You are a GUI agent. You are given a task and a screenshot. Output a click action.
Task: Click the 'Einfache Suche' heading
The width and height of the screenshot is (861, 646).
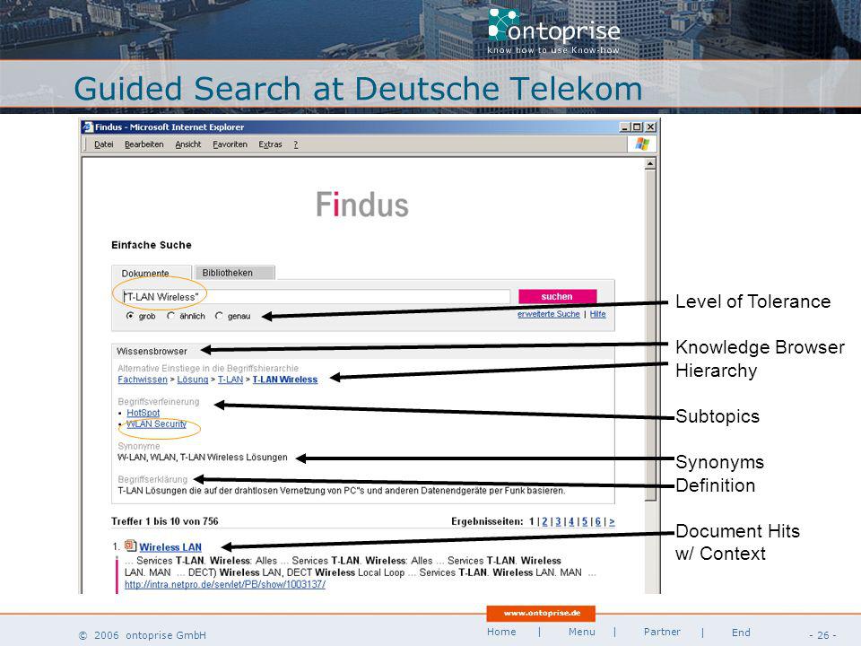152,245
